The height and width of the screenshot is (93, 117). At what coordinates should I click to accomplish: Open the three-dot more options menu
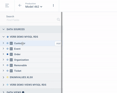[53, 5]
